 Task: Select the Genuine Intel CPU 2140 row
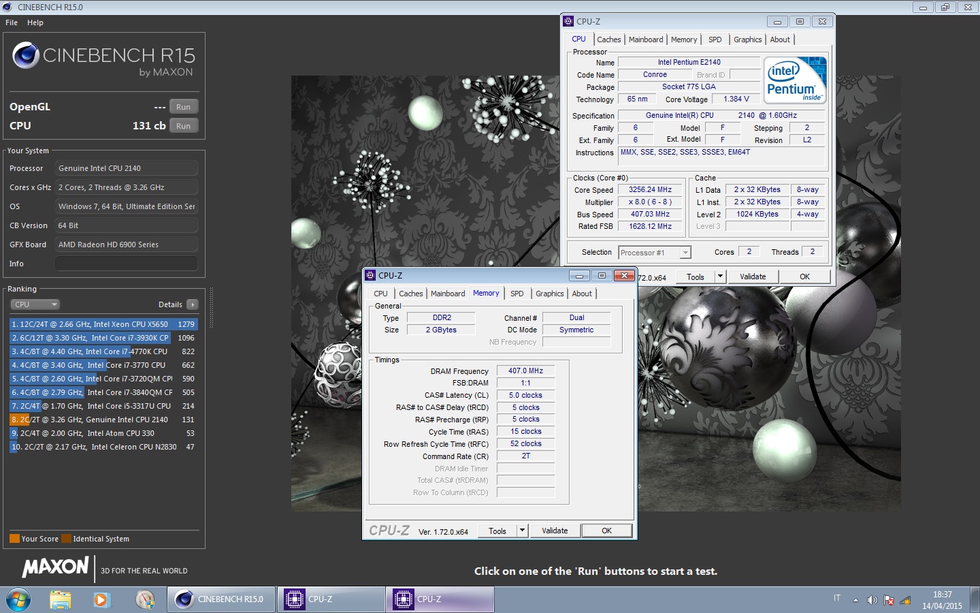(103, 420)
